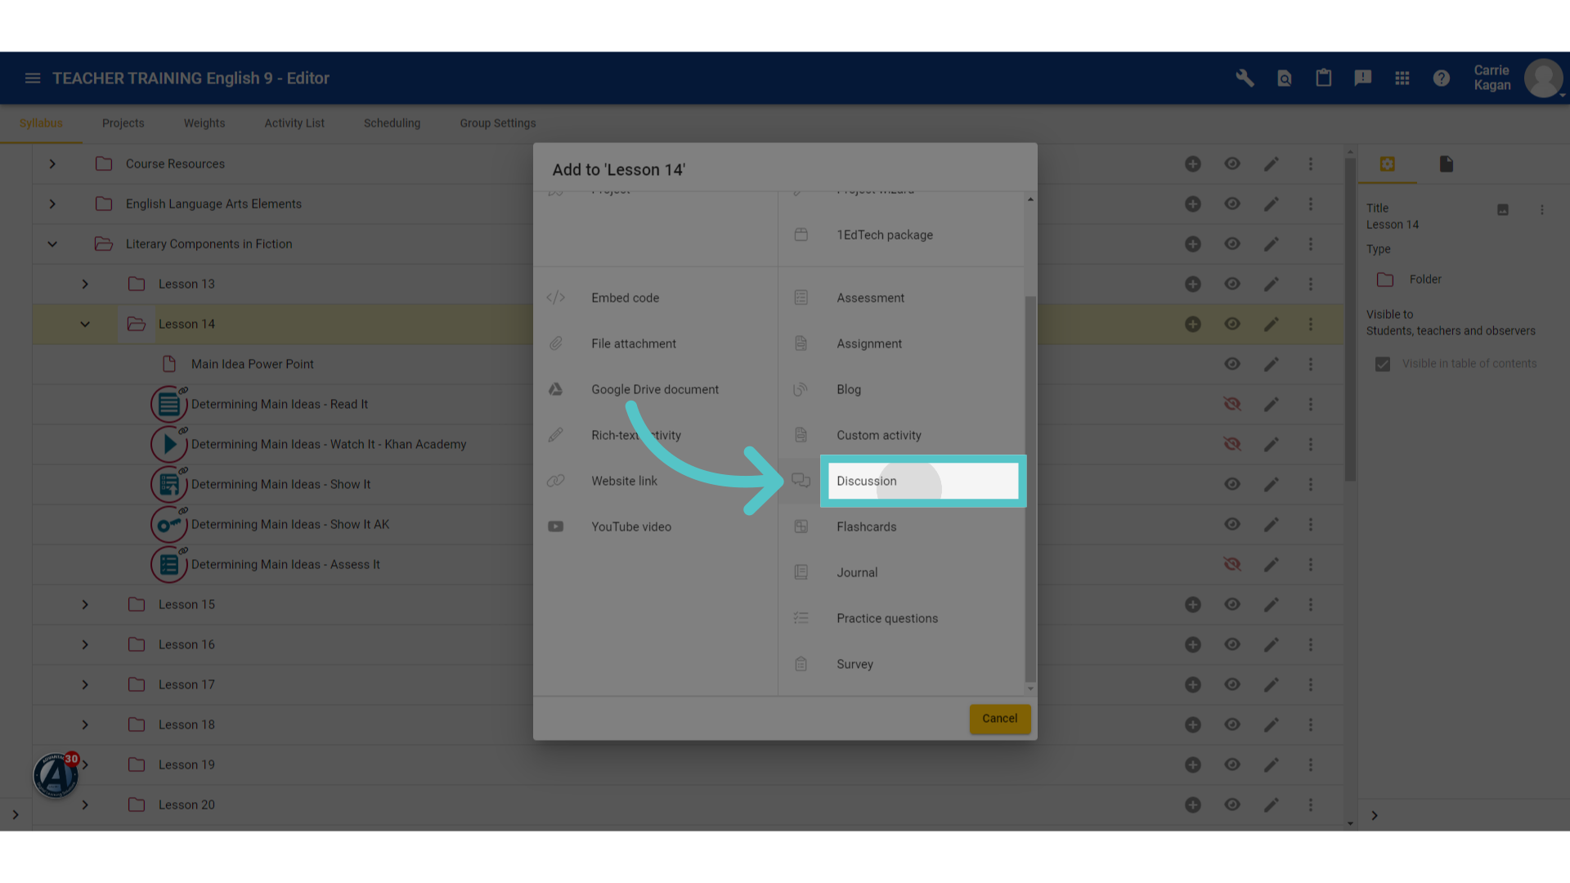Viewport: 1570px width, 883px height.
Task: Open Carrie Kagan profile avatar
Action: [1543, 78]
